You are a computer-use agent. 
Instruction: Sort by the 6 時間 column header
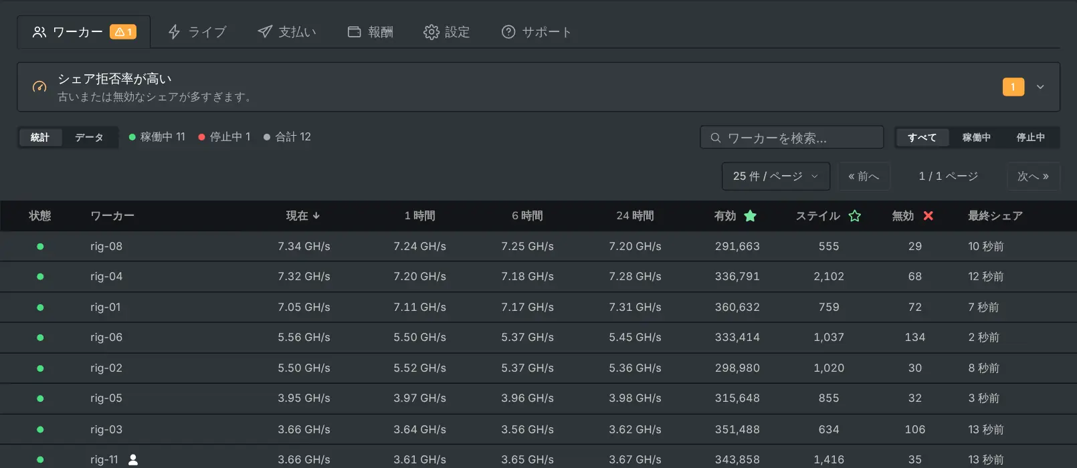pyautogui.click(x=527, y=216)
